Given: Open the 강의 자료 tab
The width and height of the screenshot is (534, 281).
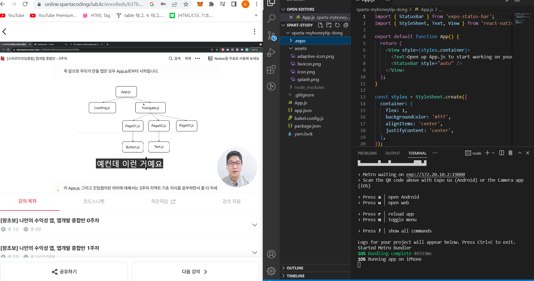Looking at the screenshot, I should point(232,201).
